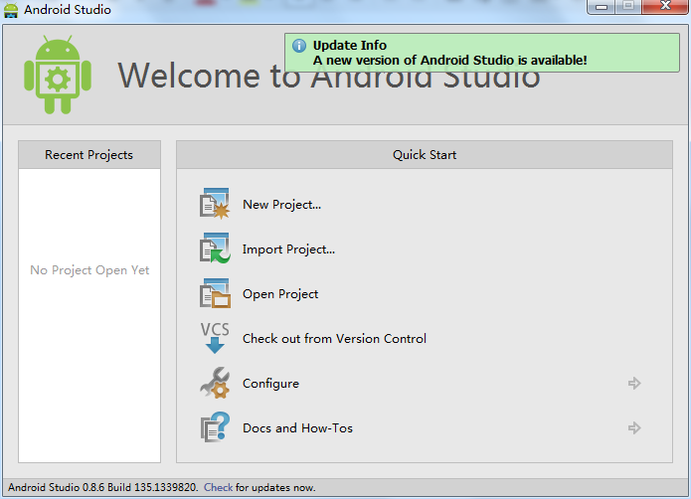Click the Quick Start header
The image size is (691, 499).
click(425, 155)
